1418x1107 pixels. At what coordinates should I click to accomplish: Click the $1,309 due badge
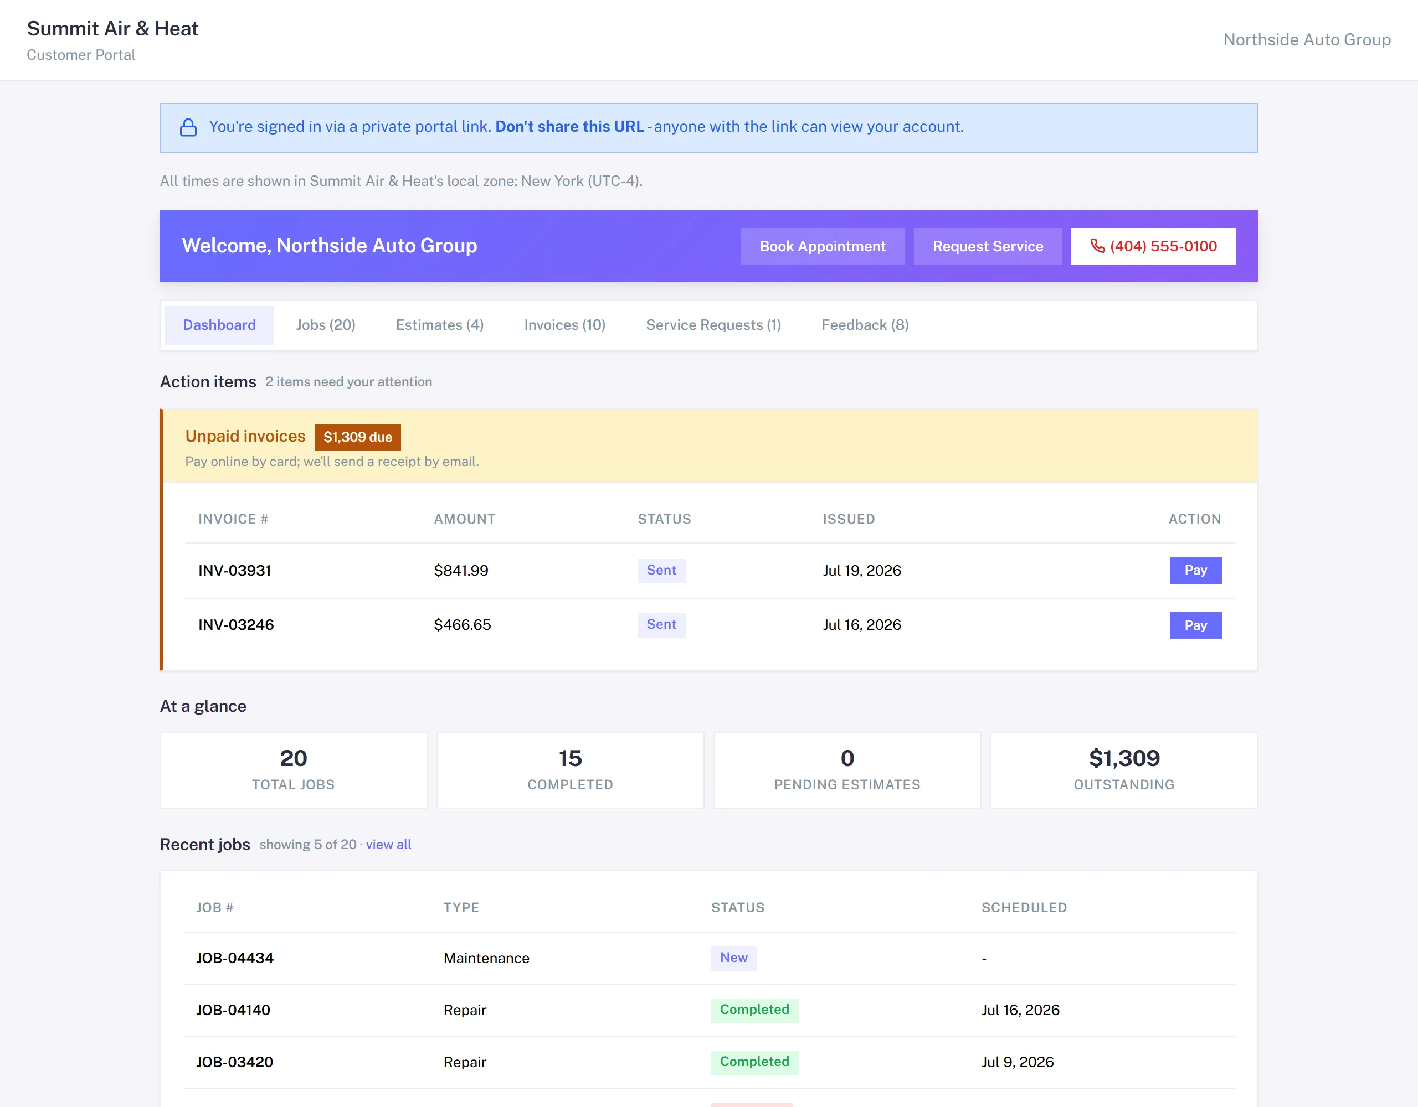tap(358, 437)
